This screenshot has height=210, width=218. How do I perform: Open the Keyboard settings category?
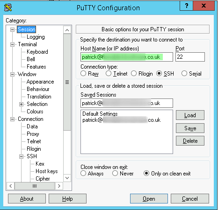pyautogui.click(x=37, y=52)
